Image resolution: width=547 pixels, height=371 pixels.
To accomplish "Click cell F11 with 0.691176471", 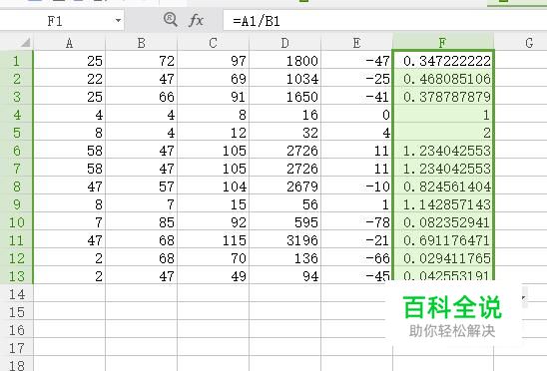I will [x=443, y=240].
